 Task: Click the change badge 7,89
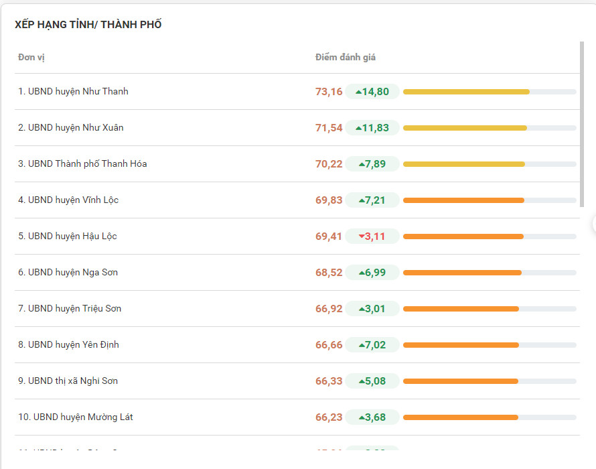(372, 164)
